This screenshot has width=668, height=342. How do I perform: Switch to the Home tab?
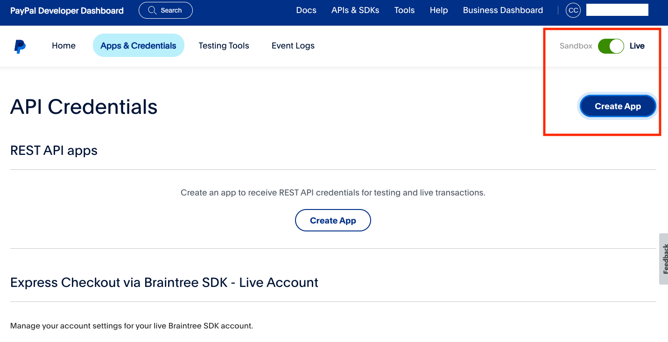[63, 46]
